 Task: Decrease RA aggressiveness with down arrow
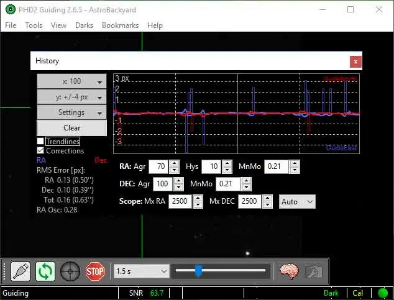point(175,170)
